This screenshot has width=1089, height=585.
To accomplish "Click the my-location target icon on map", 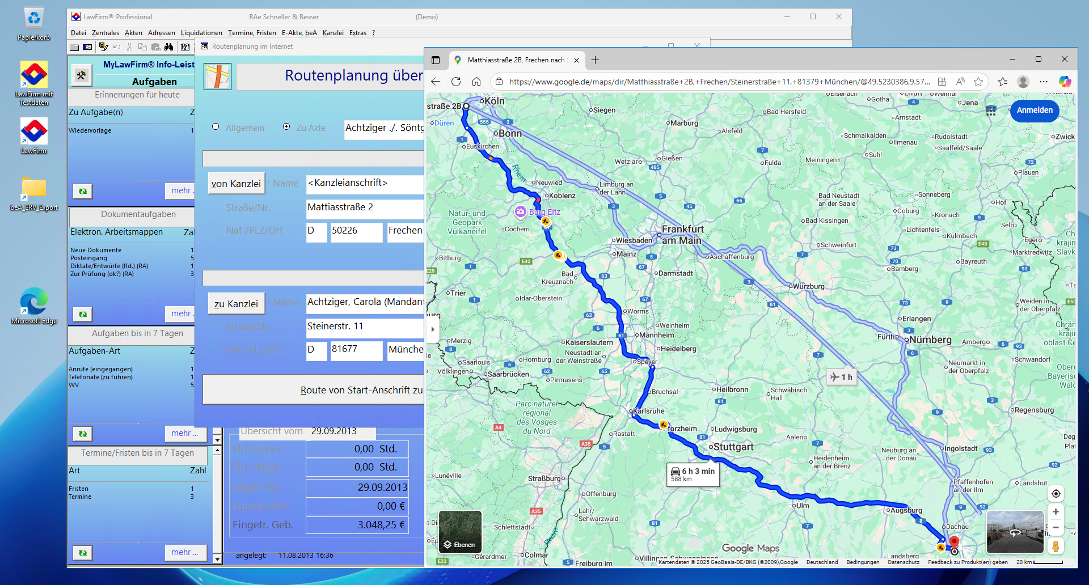I will pos(1056,494).
